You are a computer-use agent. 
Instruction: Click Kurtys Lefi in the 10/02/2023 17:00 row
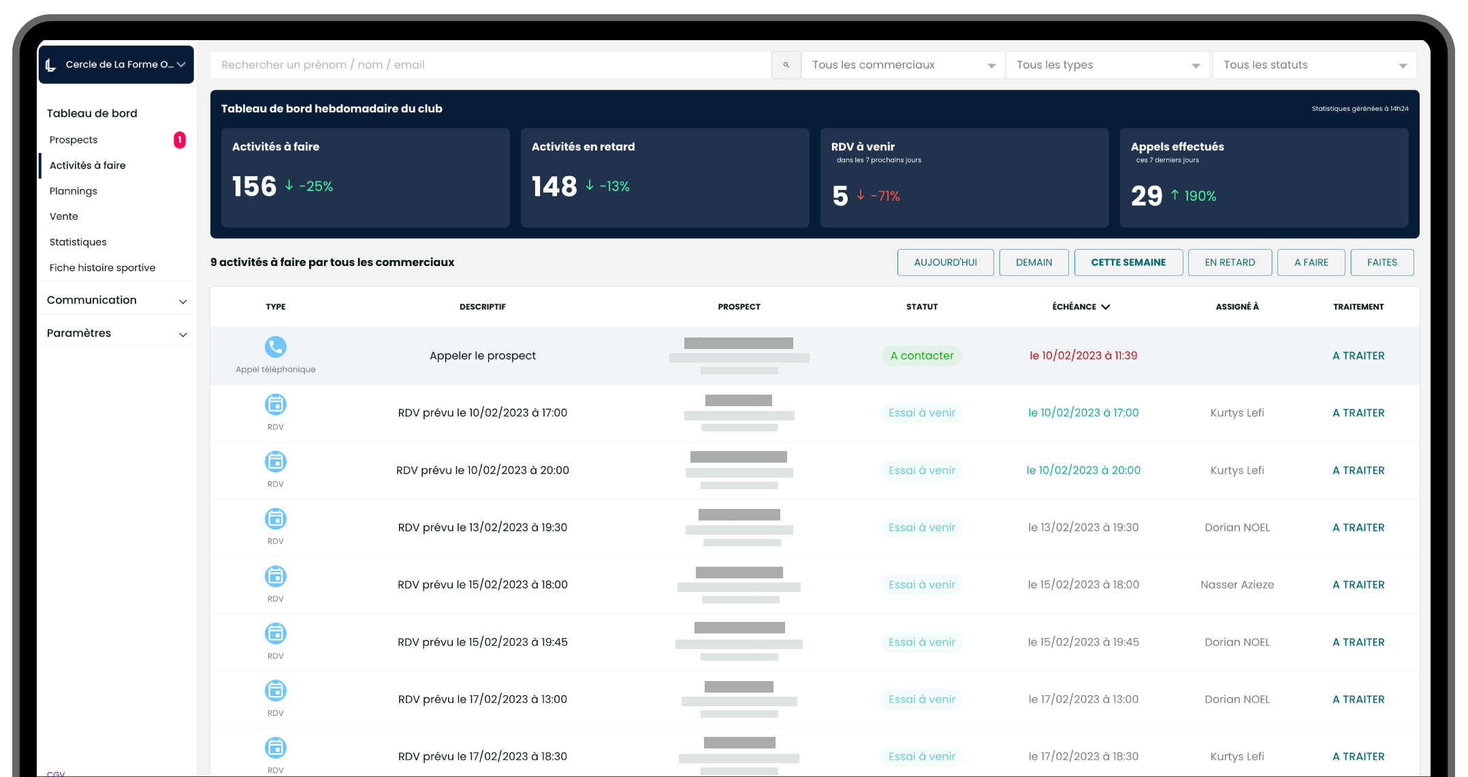pos(1237,413)
